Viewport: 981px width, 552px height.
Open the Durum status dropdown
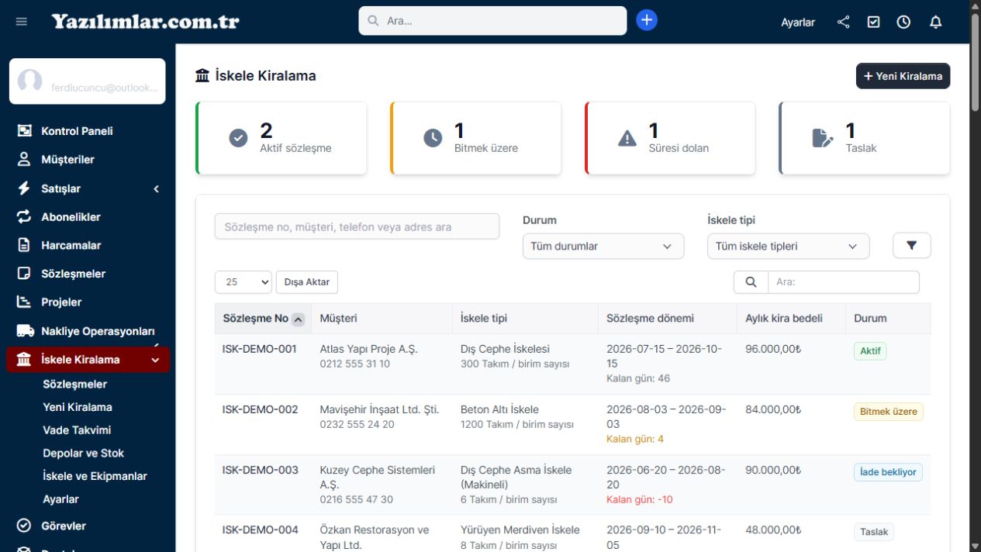pyautogui.click(x=603, y=247)
